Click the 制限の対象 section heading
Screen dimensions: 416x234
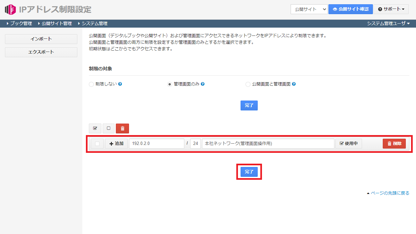(100, 69)
